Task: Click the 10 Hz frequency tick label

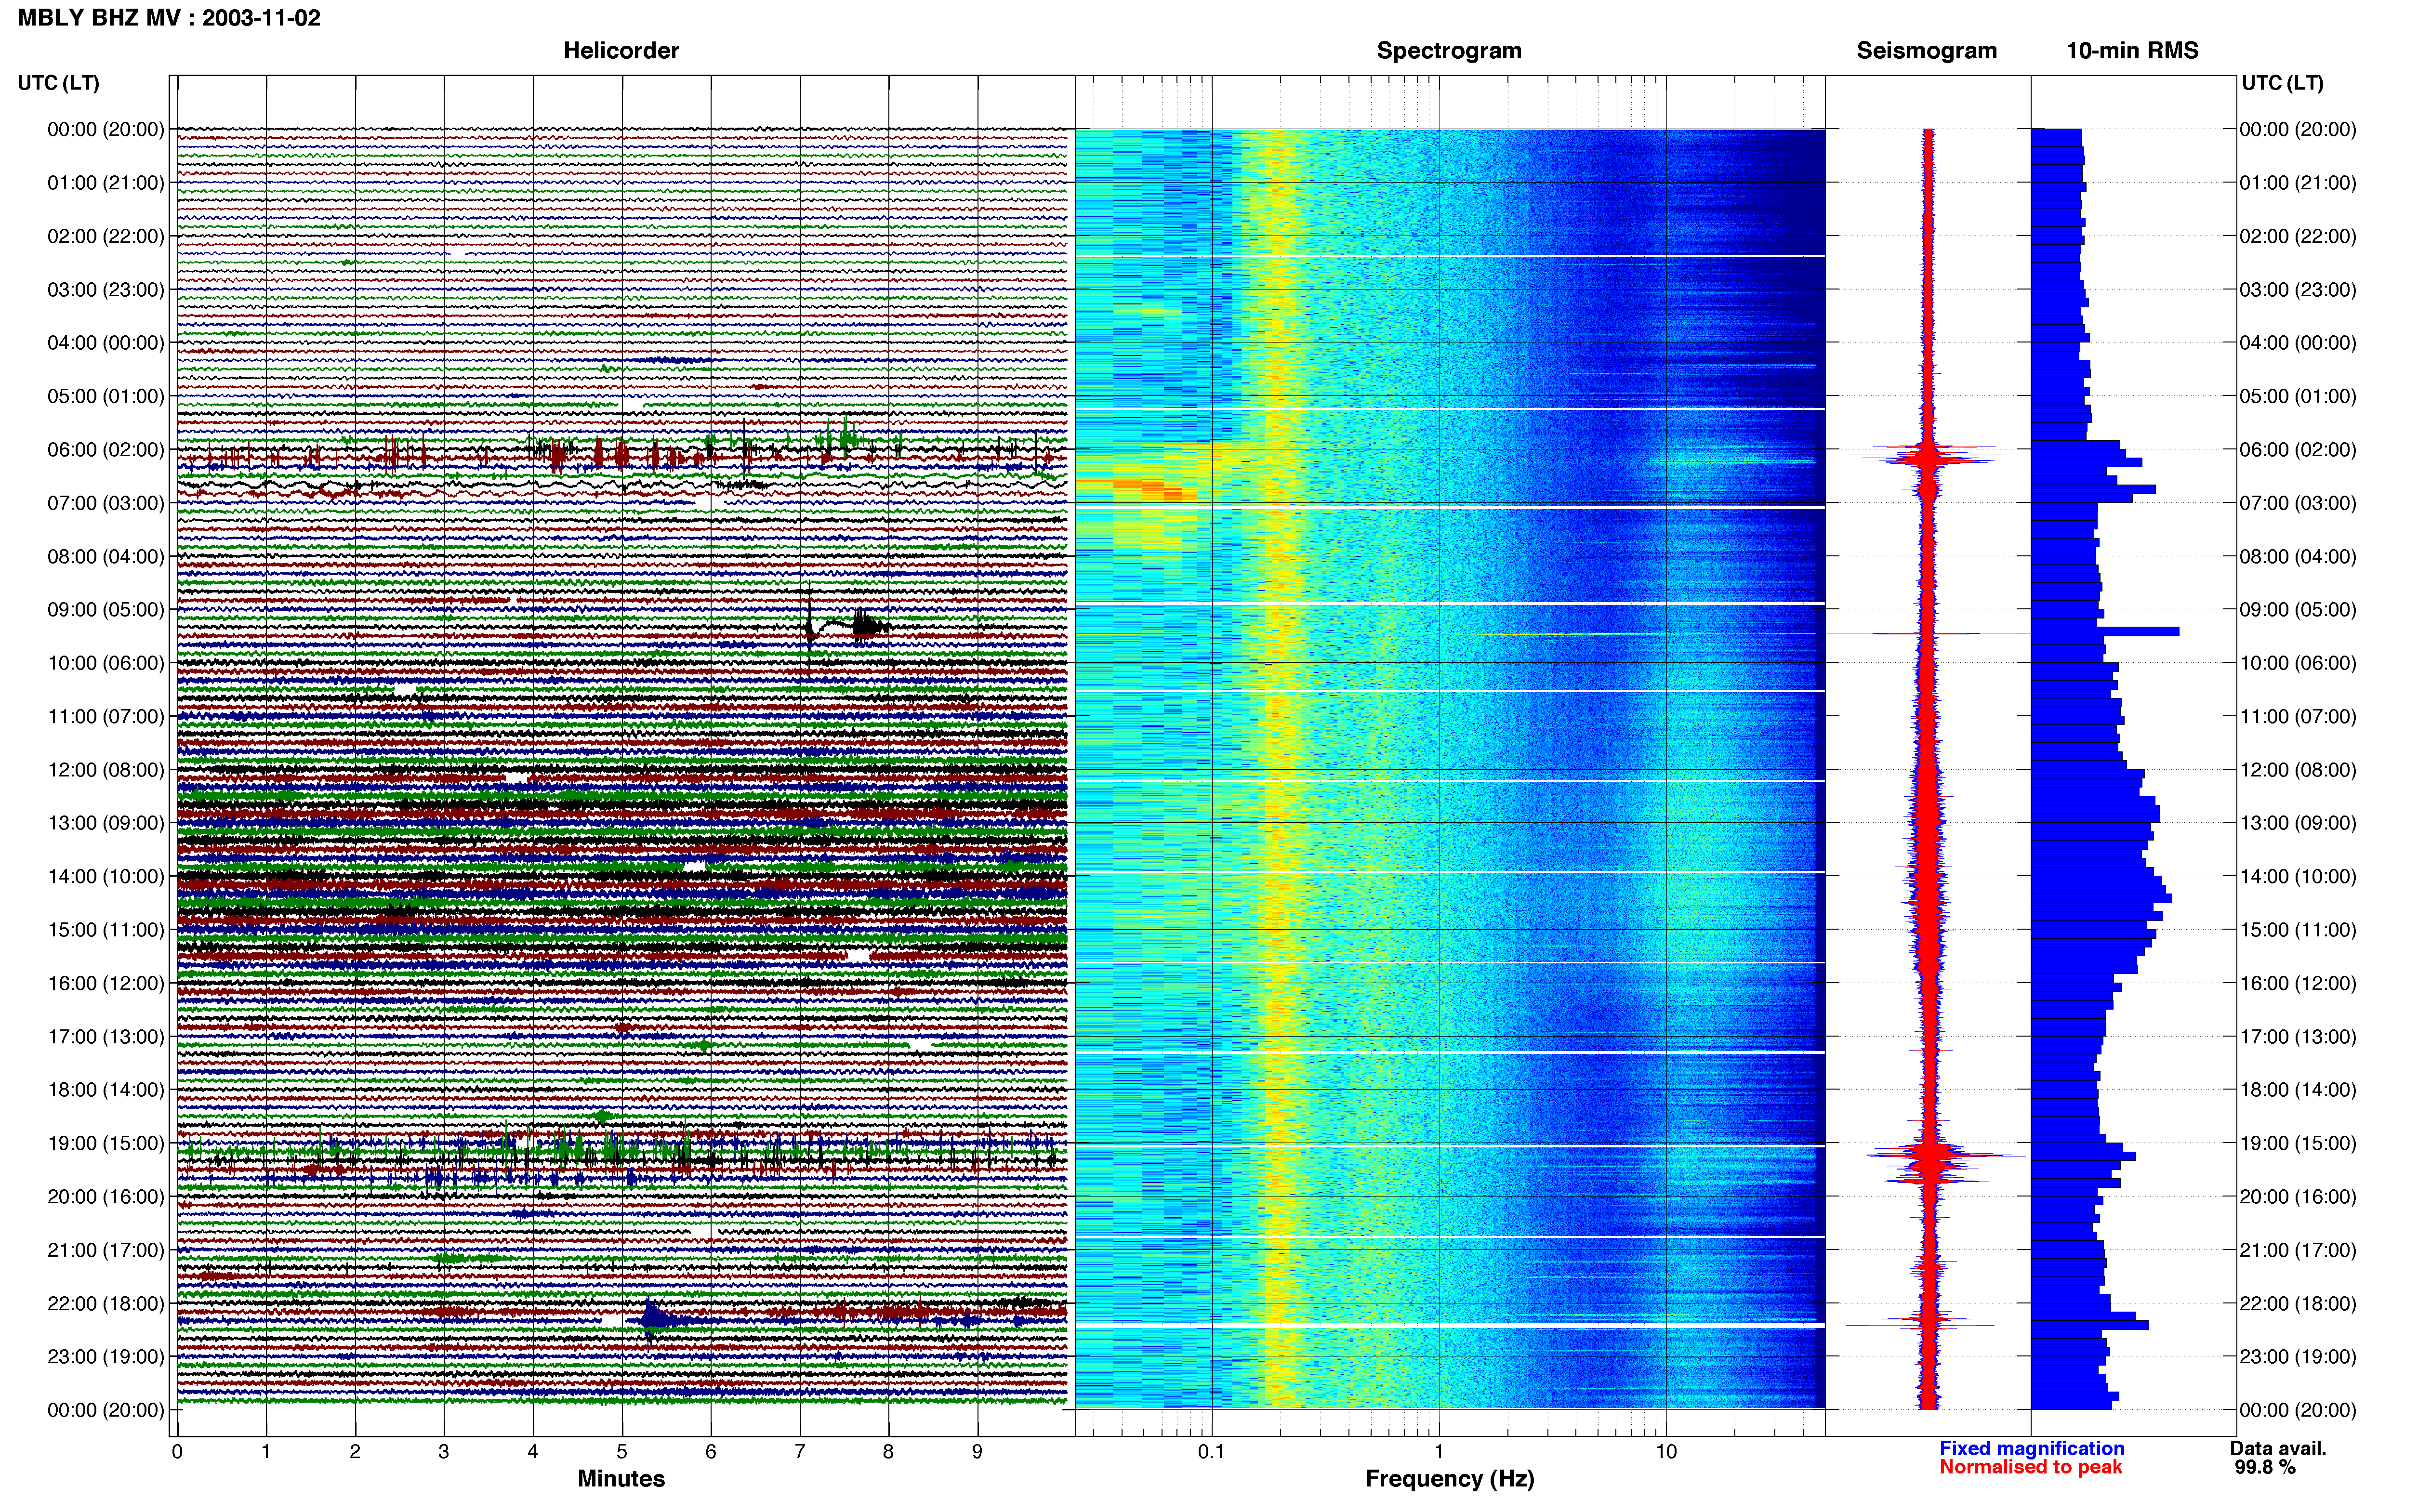Action: click(1666, 1452)
